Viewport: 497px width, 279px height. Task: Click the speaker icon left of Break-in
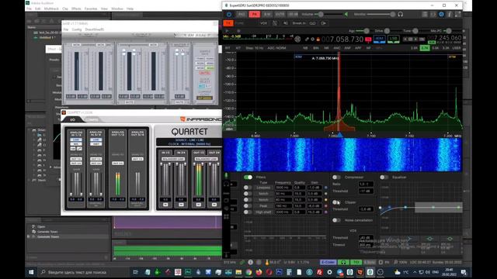click(285, 23)
